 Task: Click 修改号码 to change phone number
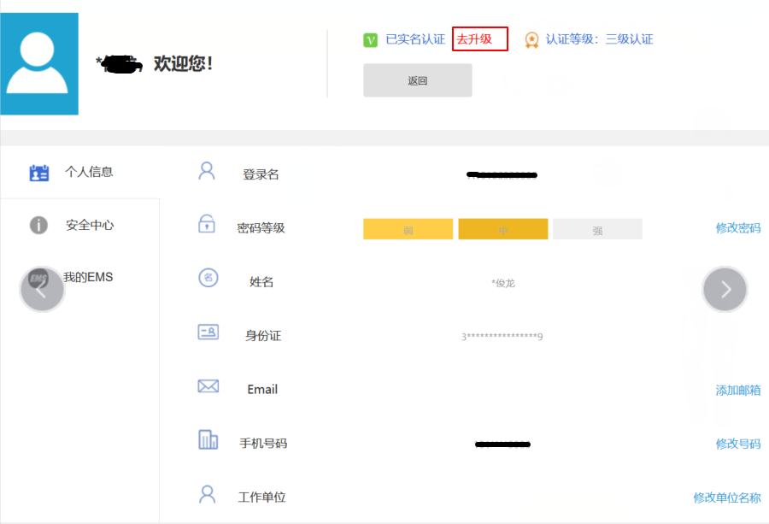pos(737,444)
